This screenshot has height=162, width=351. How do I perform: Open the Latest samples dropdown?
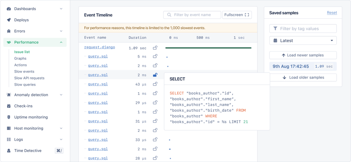[303, 41]
